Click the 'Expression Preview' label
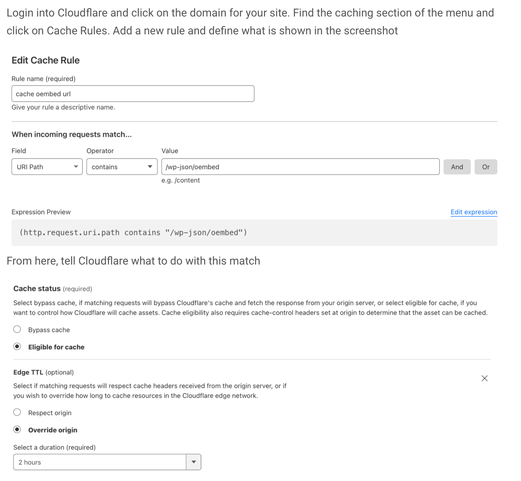Viewport: 521px width, 481px height. point(41,212)
